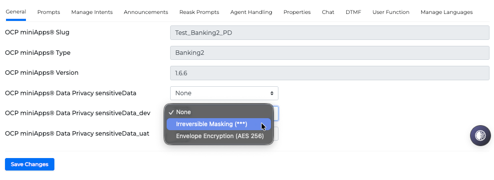Switch to the General tab
Image resolution: width=494 pixels, height=180 pixels.
[x=16, y=12]
